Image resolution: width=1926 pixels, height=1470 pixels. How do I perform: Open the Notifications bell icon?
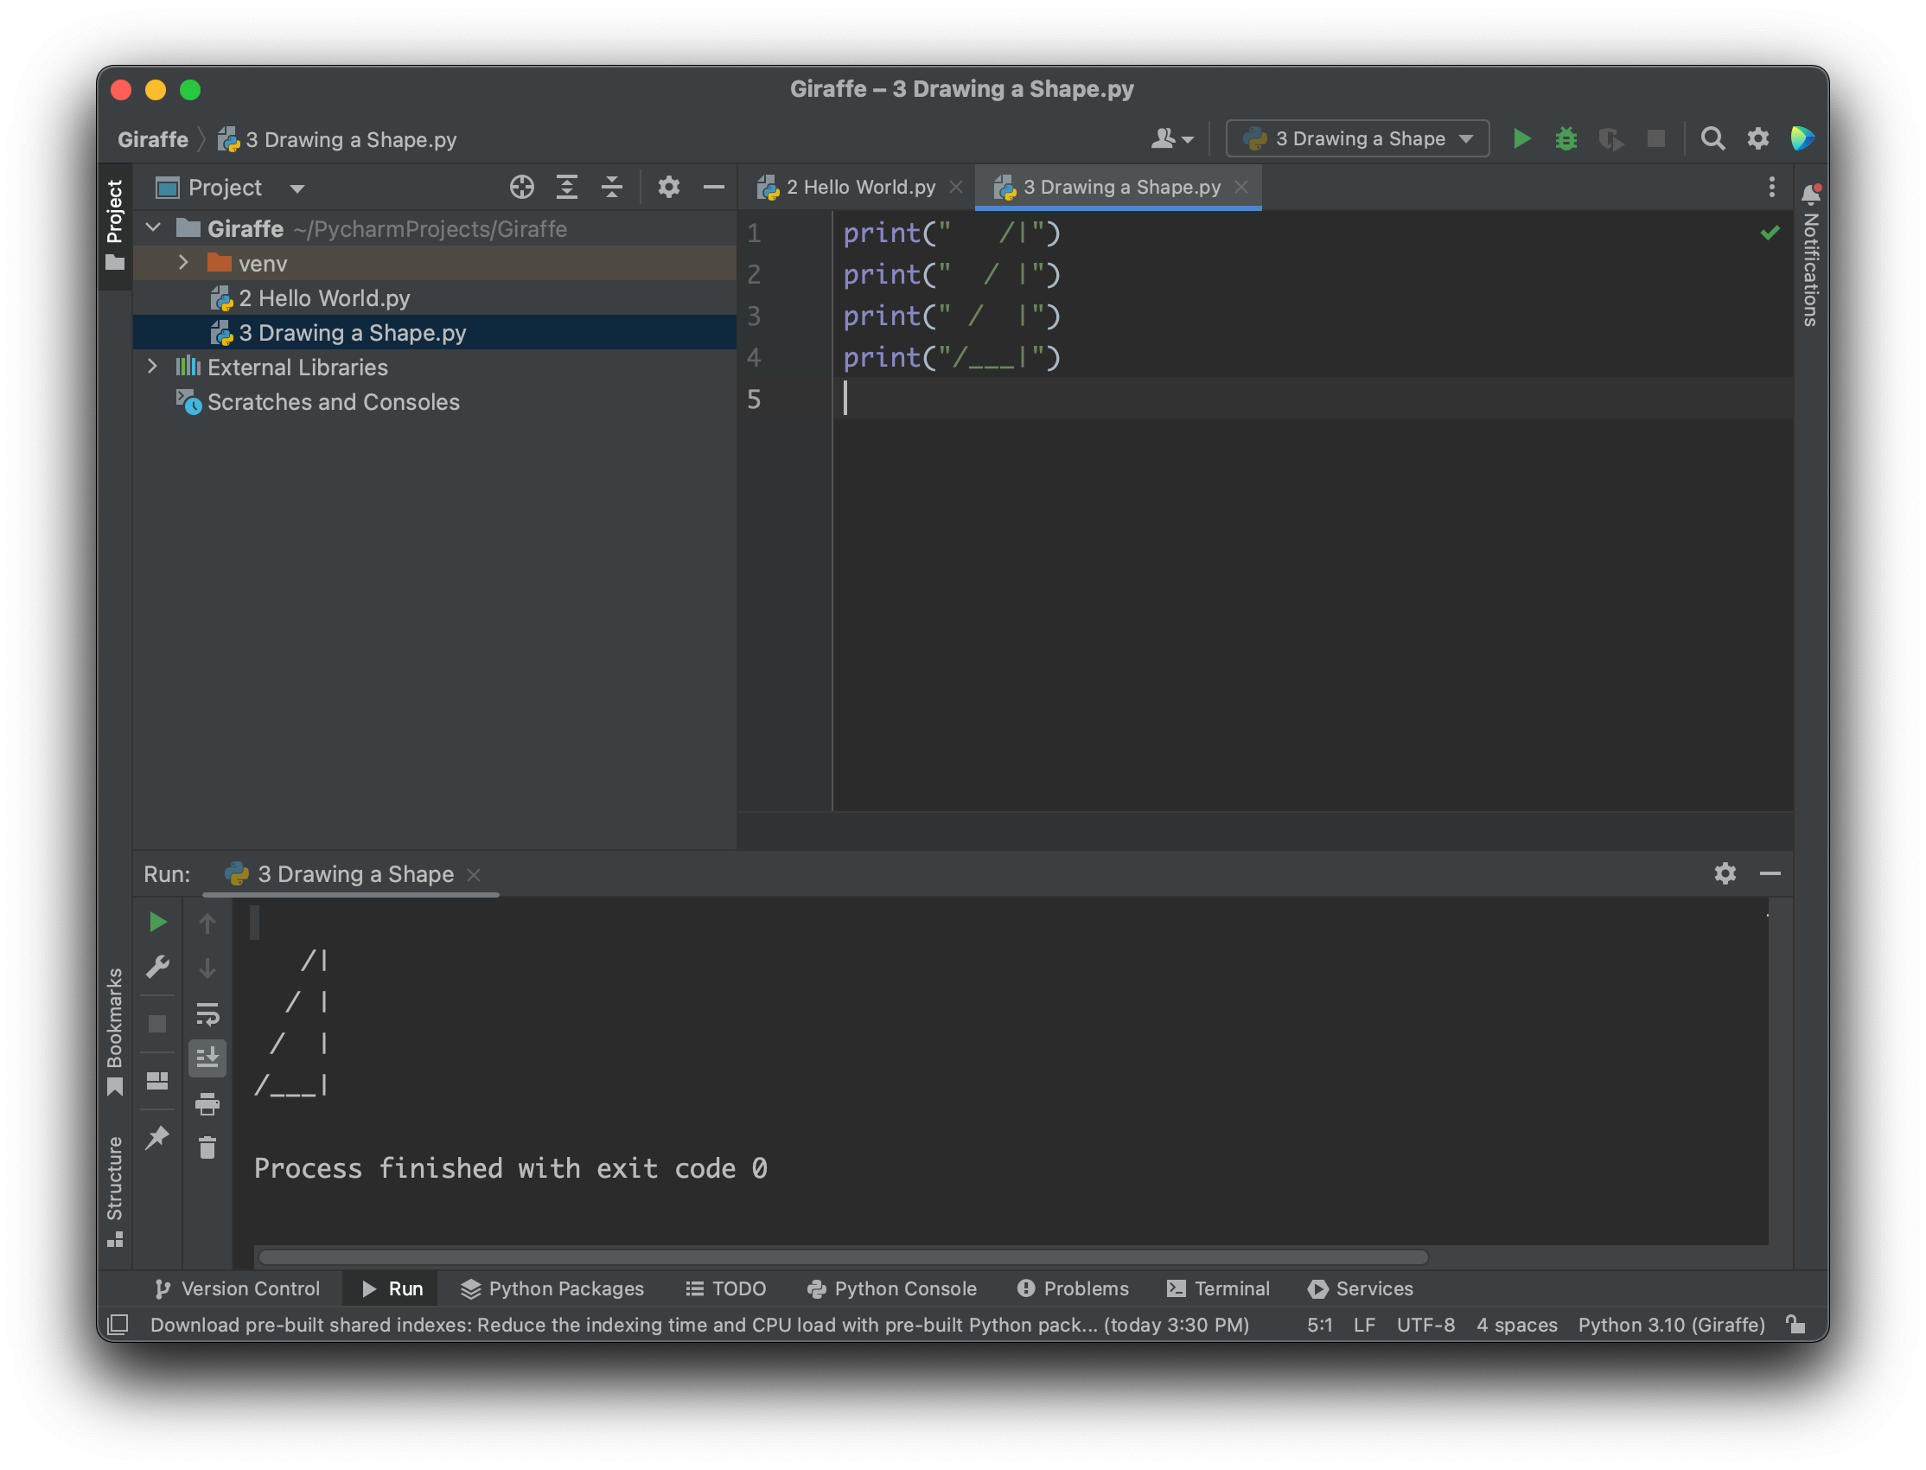(x=1810, y=193)
